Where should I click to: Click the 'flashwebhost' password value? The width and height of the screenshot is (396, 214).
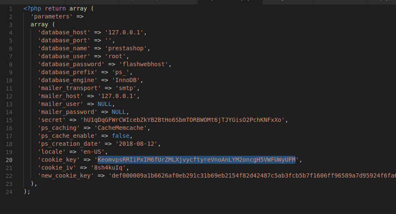click(x=143, y=64)
